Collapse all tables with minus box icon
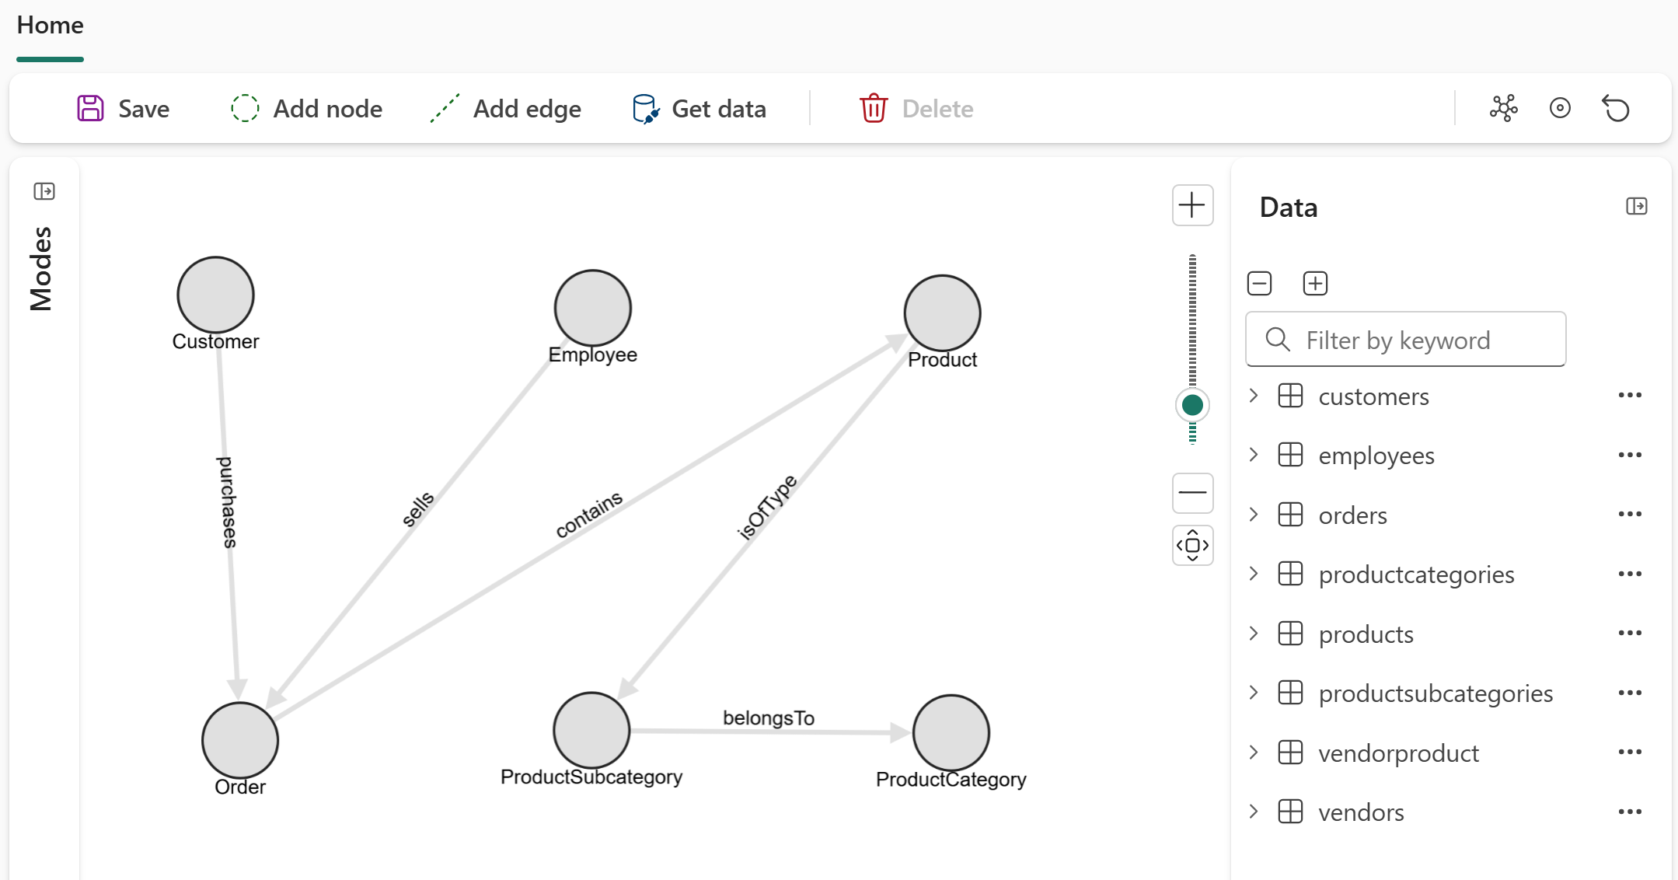The width and height of the screenshot is (1678, 880). (x=1259, y=283)
